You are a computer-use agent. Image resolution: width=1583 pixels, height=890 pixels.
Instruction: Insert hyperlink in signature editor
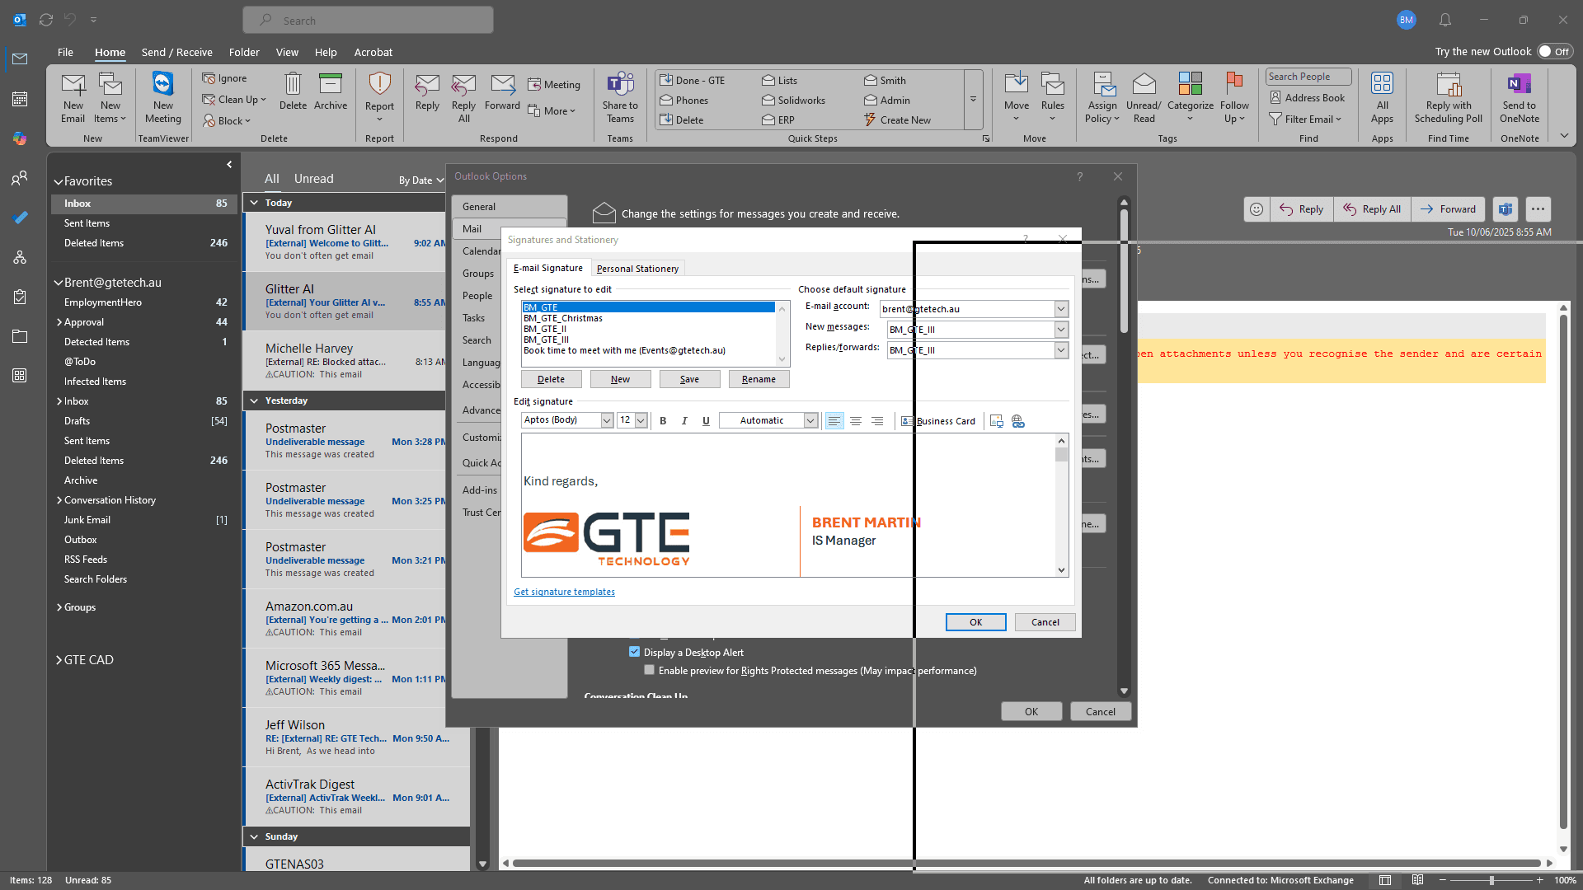[1018, 421]
